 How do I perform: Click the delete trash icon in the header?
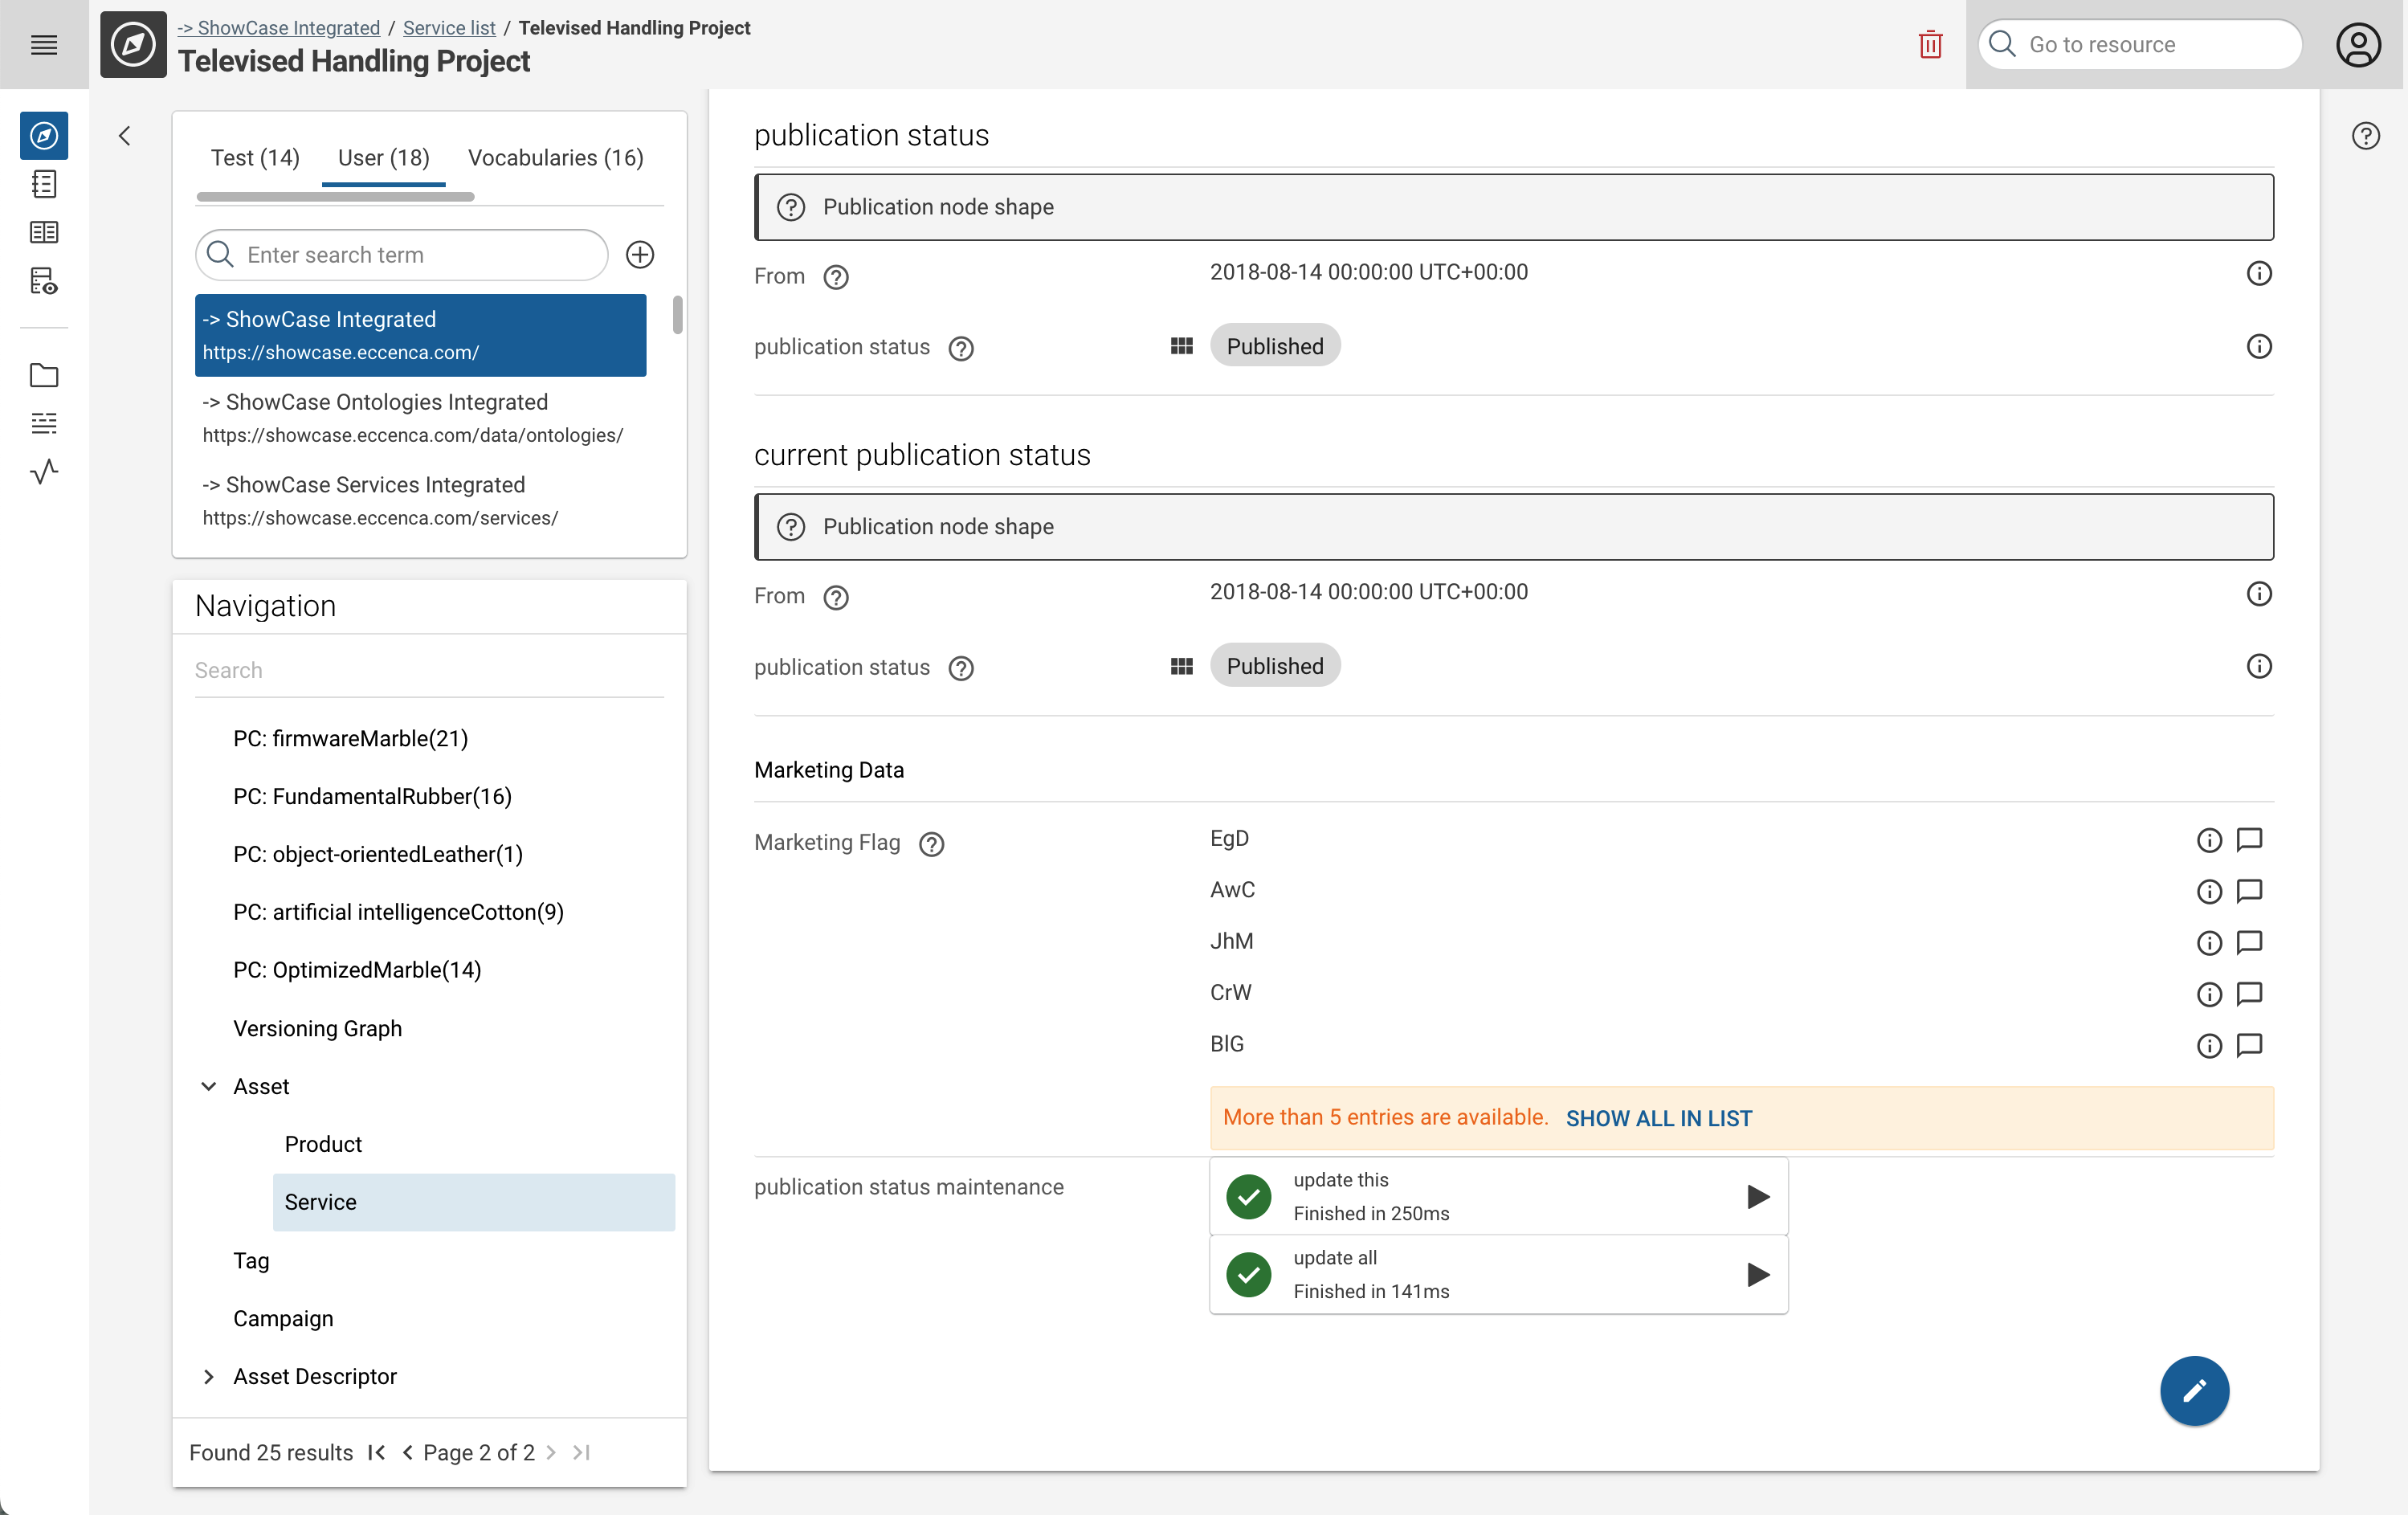pyautogui.click(x=1930, y=44)
